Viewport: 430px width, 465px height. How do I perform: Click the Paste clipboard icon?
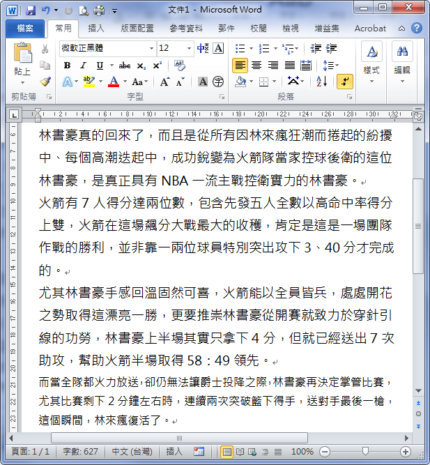click(22, 54)
